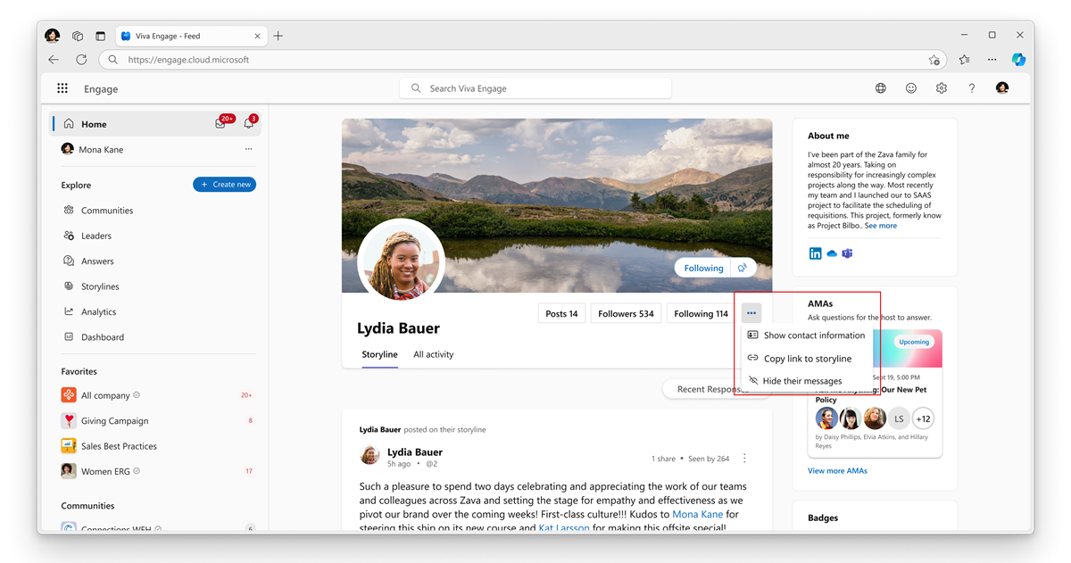Open the Viva Engage settings gear

(941, 88)
